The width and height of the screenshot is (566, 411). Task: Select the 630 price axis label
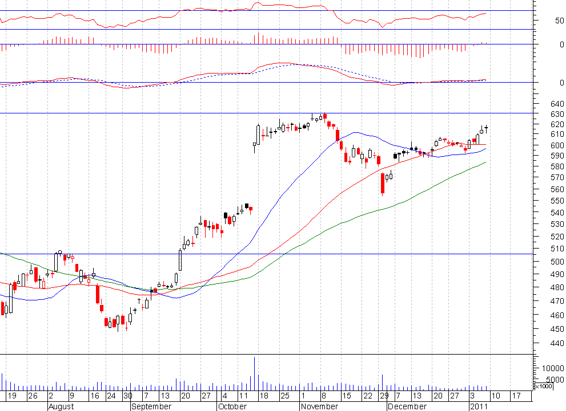(x=557, y=114)
